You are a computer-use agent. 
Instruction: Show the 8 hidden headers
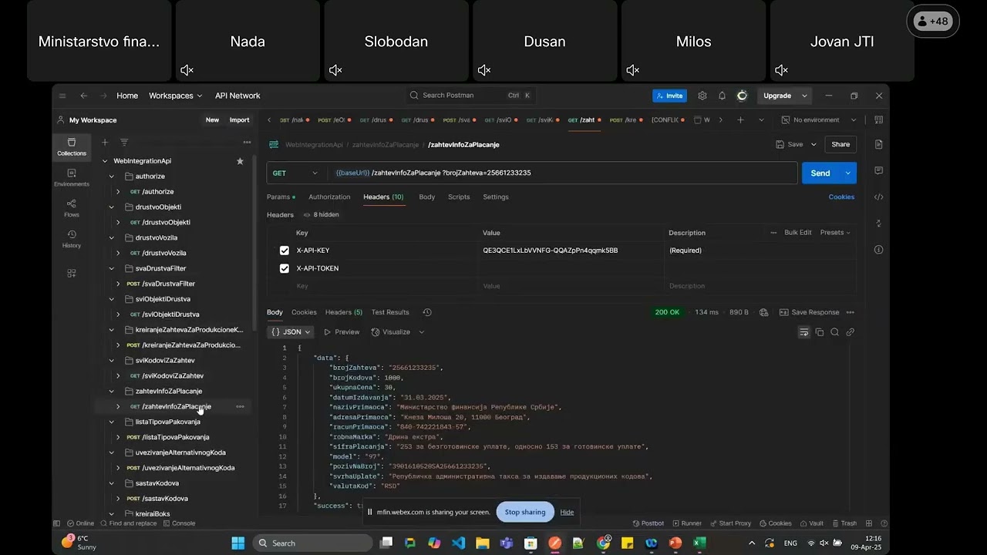coord(322,215)
